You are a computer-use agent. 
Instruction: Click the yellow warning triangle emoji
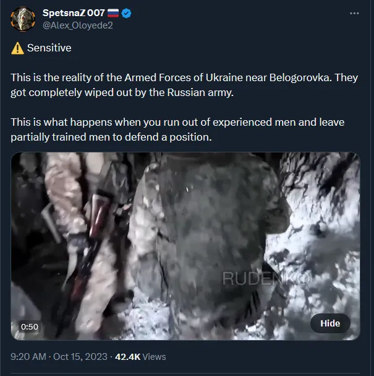tap(17, 48)
